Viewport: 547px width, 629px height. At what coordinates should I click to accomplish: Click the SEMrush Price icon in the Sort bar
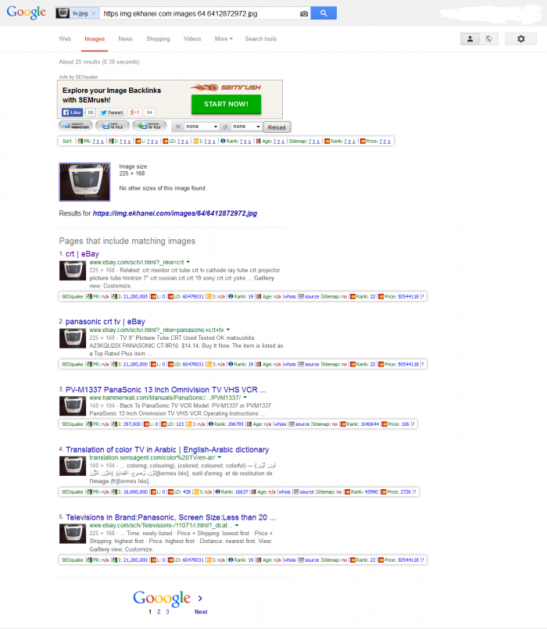click(363, 141)
